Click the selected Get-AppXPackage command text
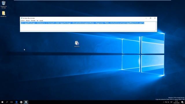 (x=82, y=23)
